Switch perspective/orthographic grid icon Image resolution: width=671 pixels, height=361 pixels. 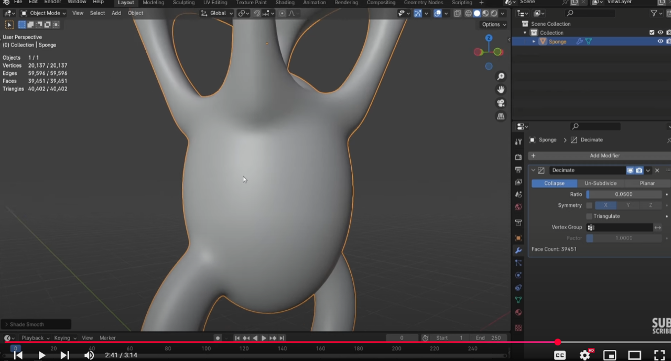click(x=501, y=116)
